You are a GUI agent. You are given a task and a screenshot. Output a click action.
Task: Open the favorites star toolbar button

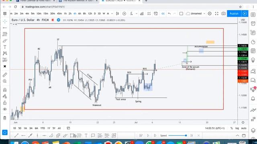[x=5, y=132]
